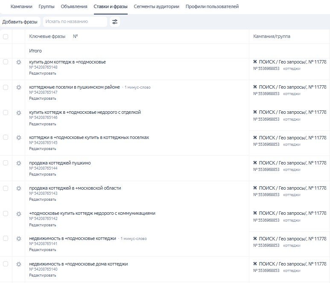Image resolution: width=330 pixels, height=283 pixels.
Task: Go to the "Объявления" tab
Action: [x=74, y=7]
